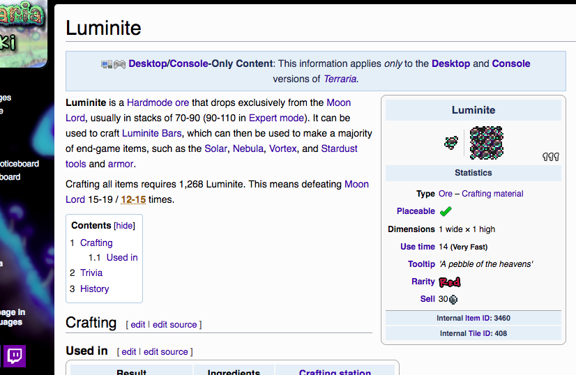Open the italic Terraria link in banner

click(x=340, y=79)
